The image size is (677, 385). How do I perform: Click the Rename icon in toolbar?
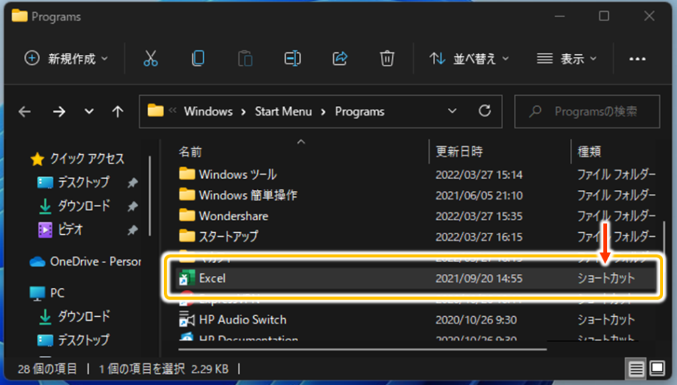pos(292,59)
